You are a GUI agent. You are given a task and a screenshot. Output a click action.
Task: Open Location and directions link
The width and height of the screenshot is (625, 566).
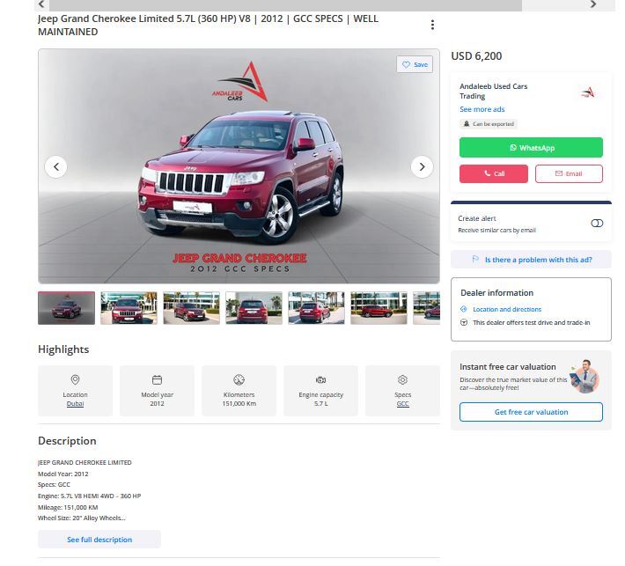point(507,309)
